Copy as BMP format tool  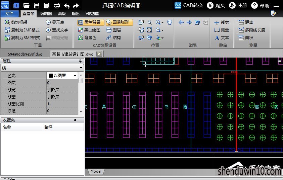click(22, 37)
